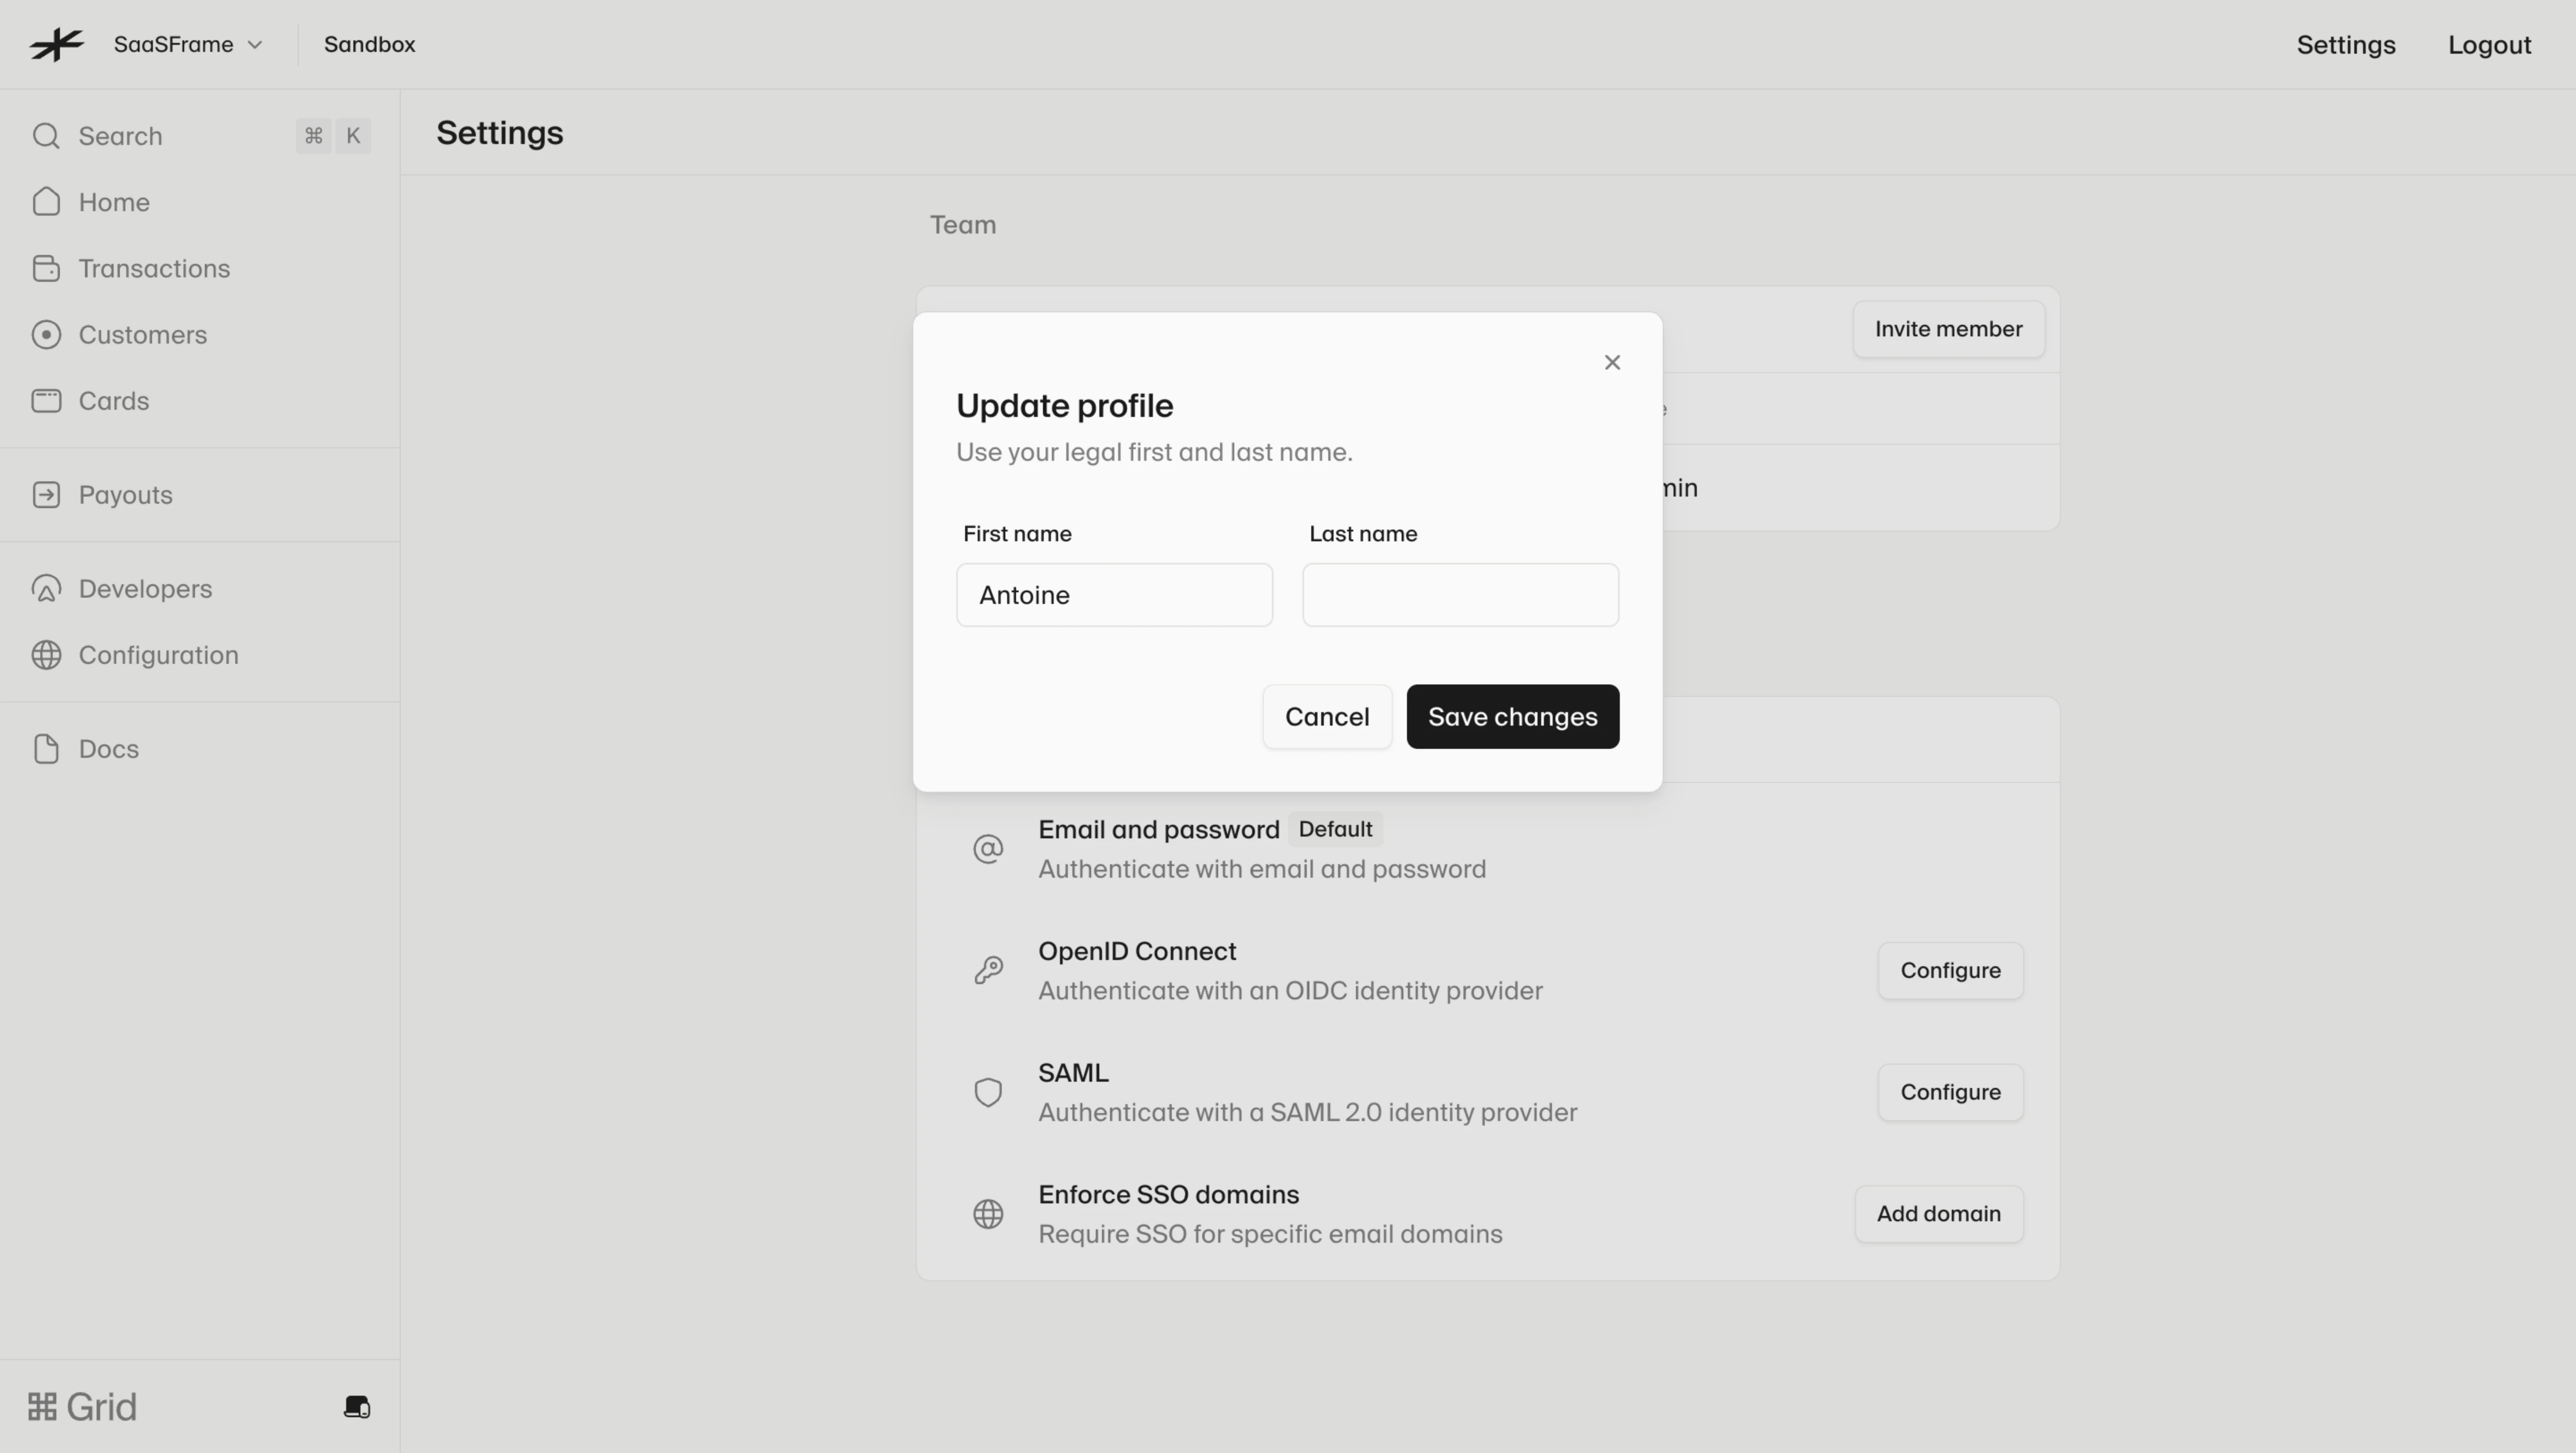Click the SAML shield icon

[988, 1092]
